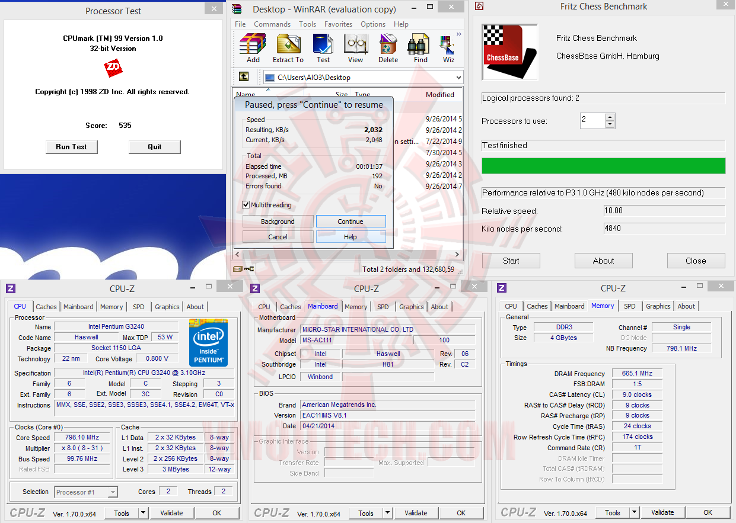Image resolution: width=736 pixels, height=523 pixels.
Task: Click the right CPU-Z window title icon
Action: 502,288
